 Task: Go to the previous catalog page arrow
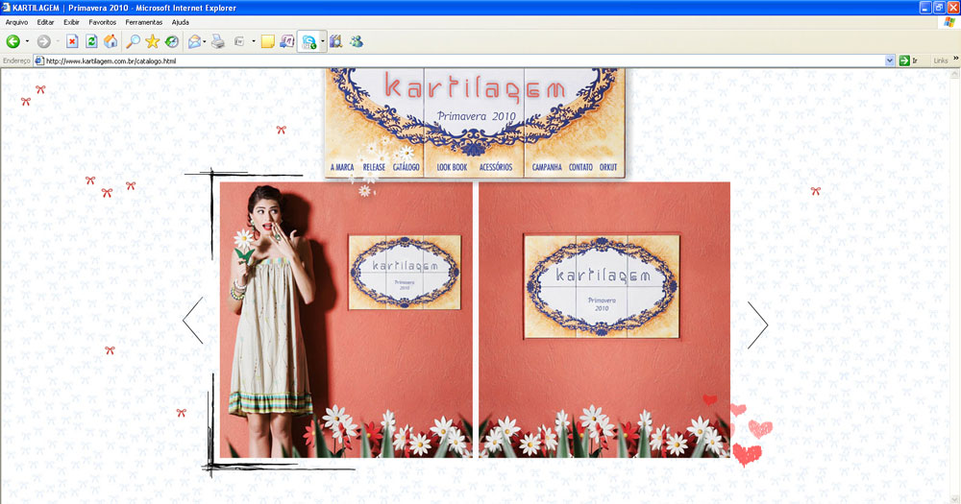click(x=193, y=321)
